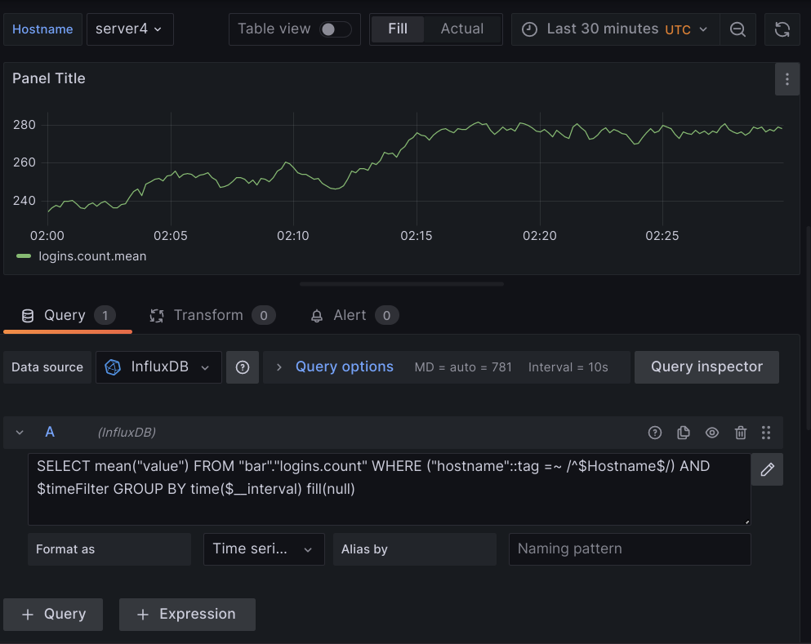Delete query A
Screen dimensions: 811x644
[x=740, y=433]
